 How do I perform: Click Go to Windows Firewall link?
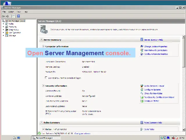(x=154, y=86)
